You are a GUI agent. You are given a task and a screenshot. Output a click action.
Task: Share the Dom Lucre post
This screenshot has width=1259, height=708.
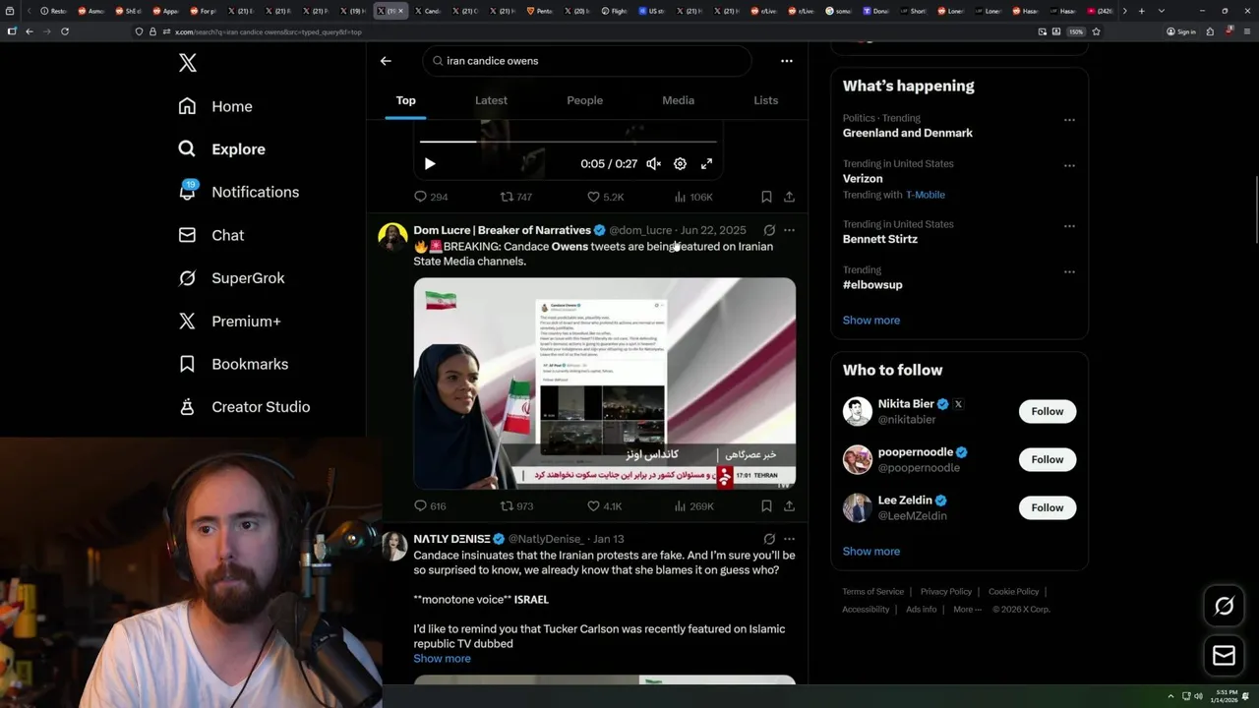point(789,506)
